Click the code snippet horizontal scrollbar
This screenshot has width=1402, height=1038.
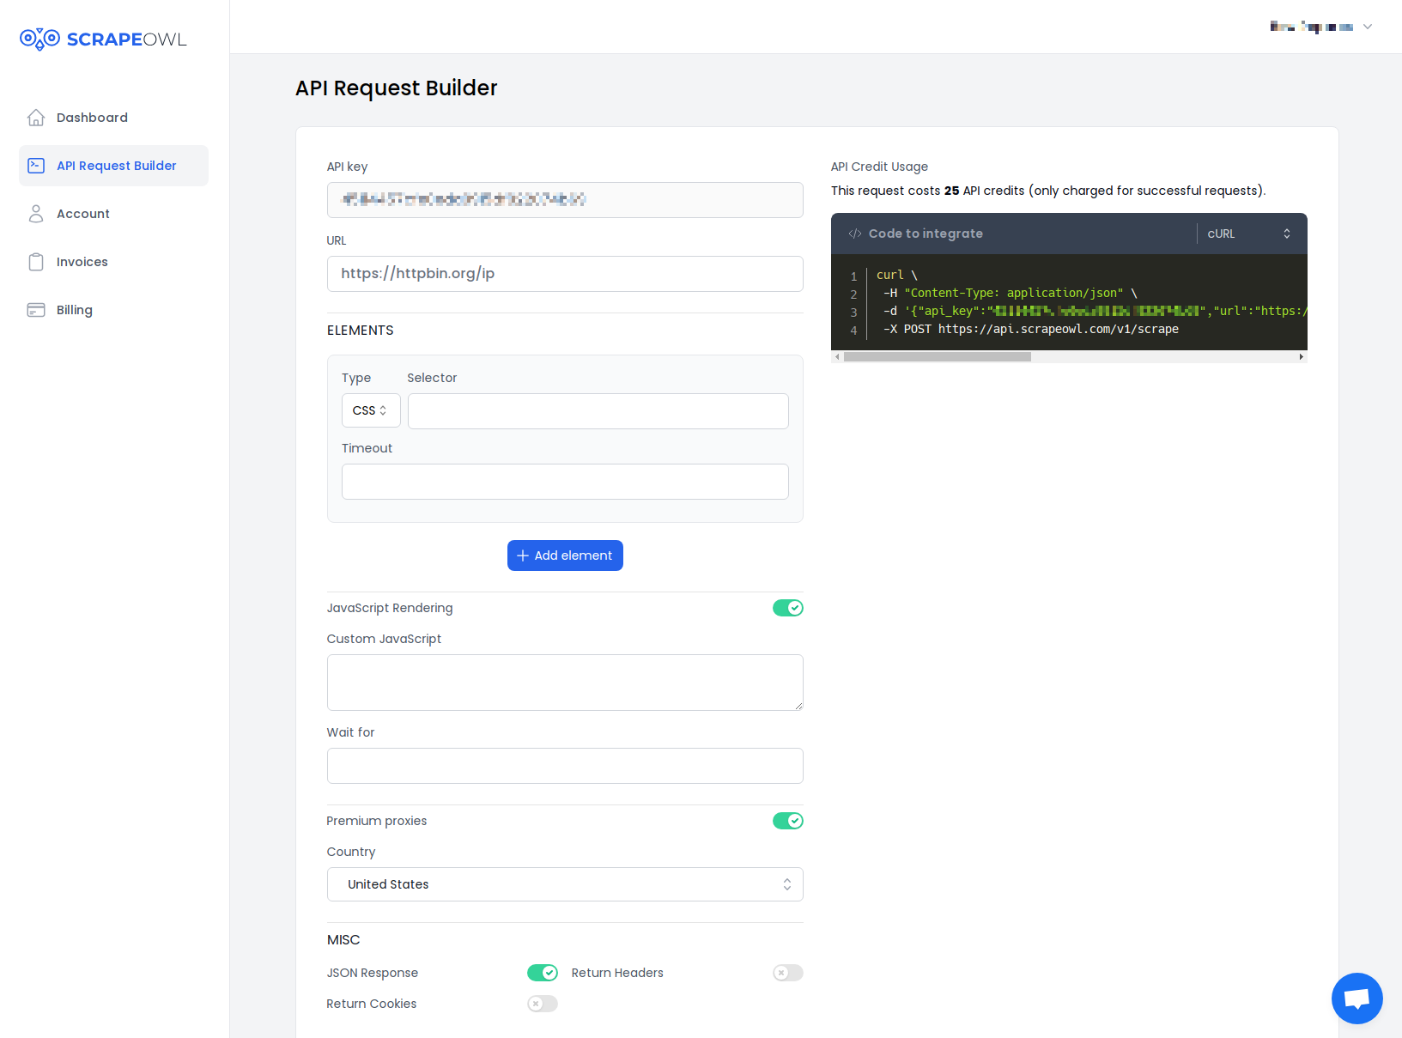(938, 357)
